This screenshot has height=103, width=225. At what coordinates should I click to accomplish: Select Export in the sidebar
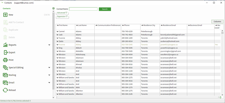[12, 52]
